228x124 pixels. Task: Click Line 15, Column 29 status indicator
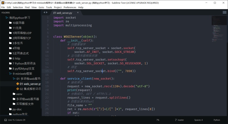point(16,120)
